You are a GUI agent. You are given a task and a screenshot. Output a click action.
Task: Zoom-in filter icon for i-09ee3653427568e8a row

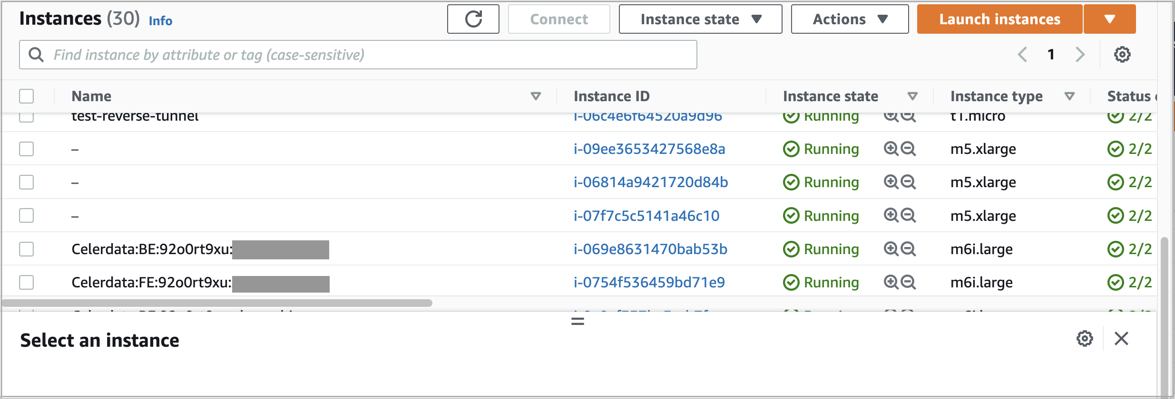tap(891, 149)
